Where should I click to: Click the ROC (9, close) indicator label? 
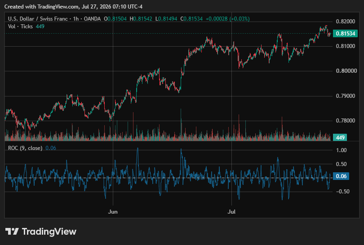[x=25, y=148]
